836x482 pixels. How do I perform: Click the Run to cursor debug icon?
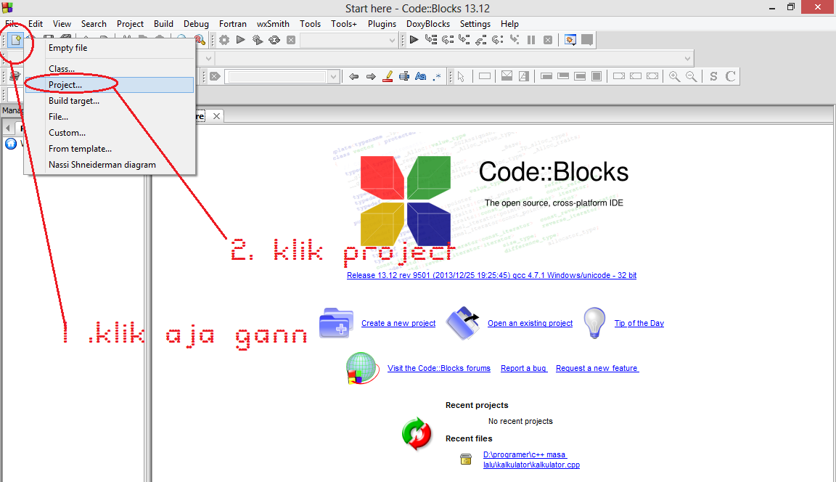431,40
